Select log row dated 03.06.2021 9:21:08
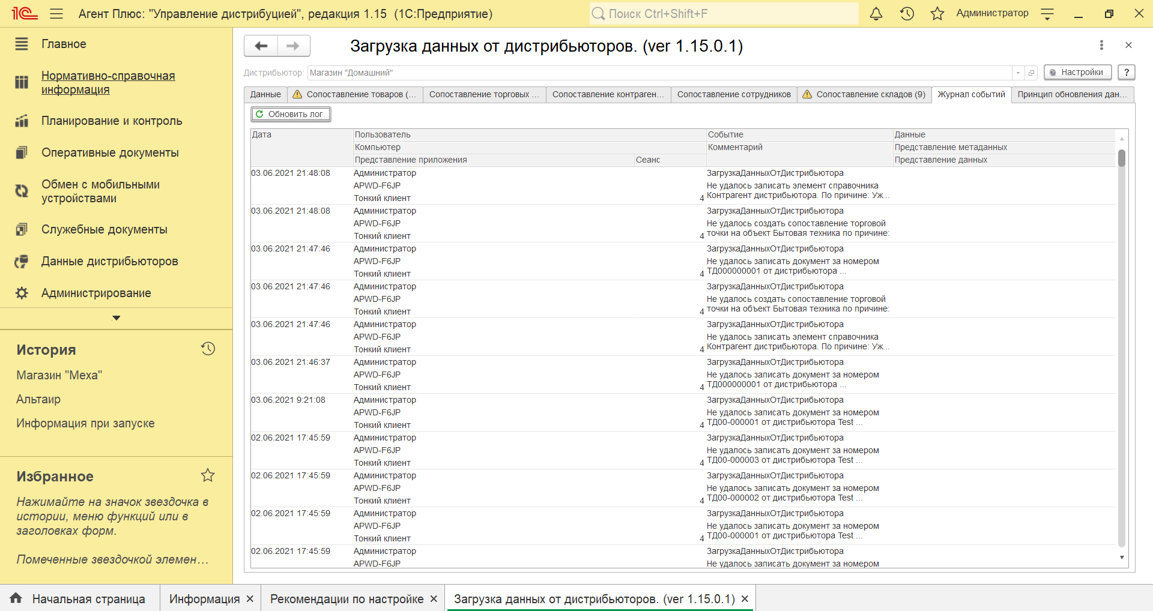This screenshot has width=1153, height=611. 683,412
